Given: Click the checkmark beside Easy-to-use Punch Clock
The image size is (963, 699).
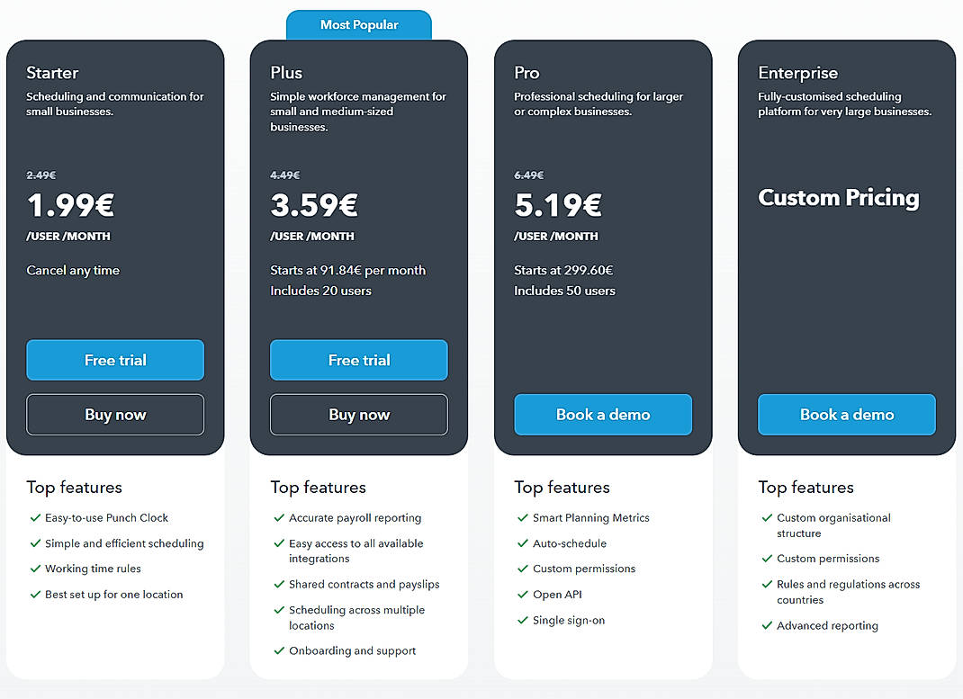Looking at the screenshot, I should [35, 518].
